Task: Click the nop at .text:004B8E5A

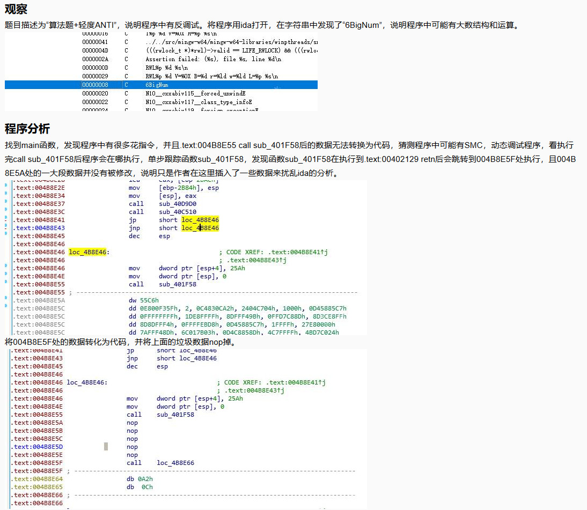Action: tap(132, 423)
